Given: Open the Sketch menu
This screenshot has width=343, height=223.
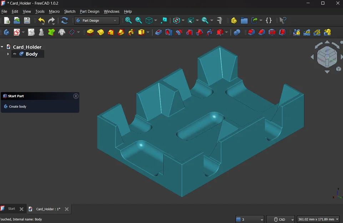Looking at the screenshot, I should tap(70, 11).
